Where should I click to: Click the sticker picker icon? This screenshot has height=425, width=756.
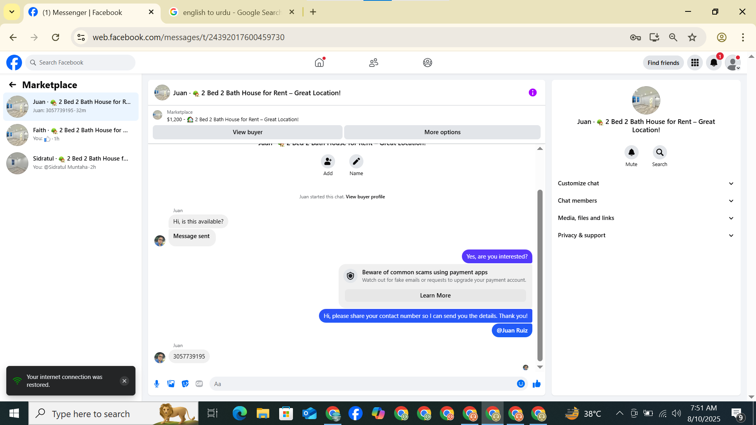pyautogui.click(x=185, y=384)
